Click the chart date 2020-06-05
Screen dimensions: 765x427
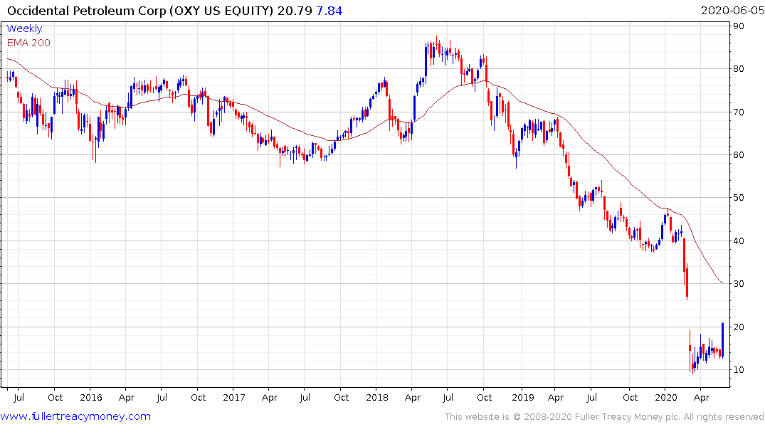[x=732, y=11]
